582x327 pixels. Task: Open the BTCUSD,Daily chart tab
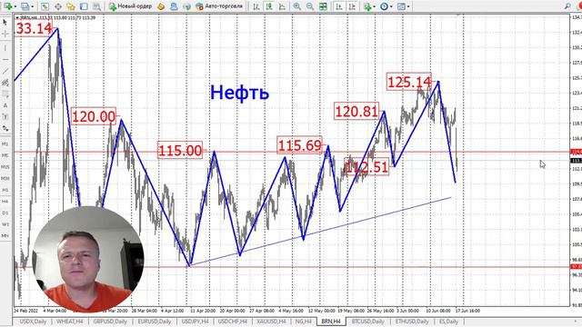tap(367, 322)
